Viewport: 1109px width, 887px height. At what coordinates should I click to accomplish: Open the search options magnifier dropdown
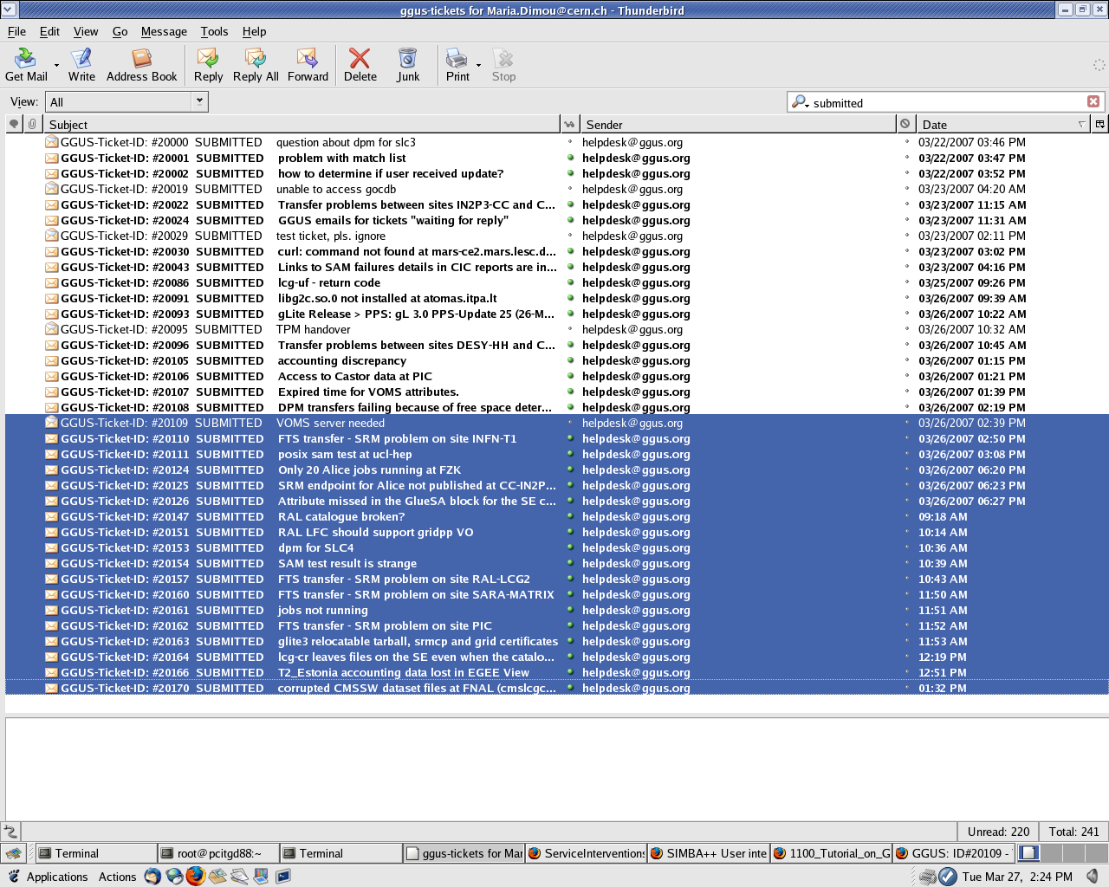click(801, 102)
